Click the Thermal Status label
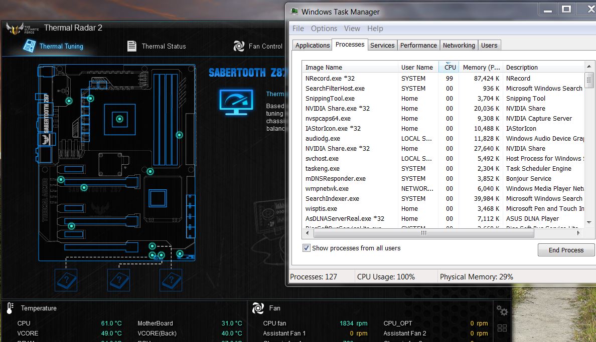 [x=164, y=46]
